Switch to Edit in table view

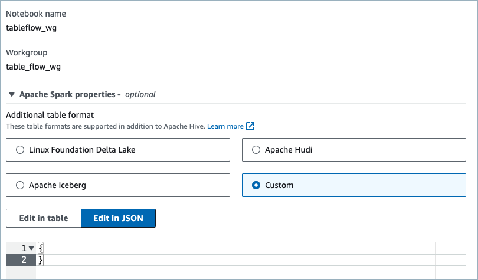44,218
